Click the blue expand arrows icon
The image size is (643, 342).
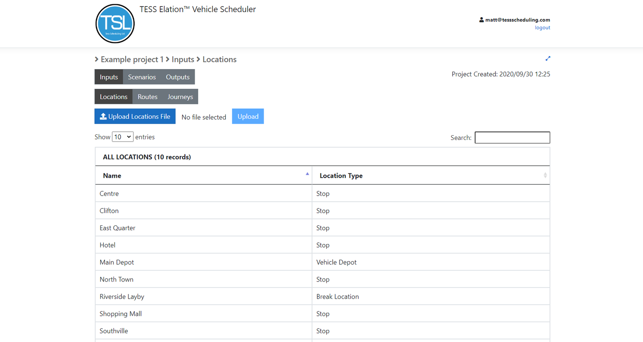click(547, 58)
